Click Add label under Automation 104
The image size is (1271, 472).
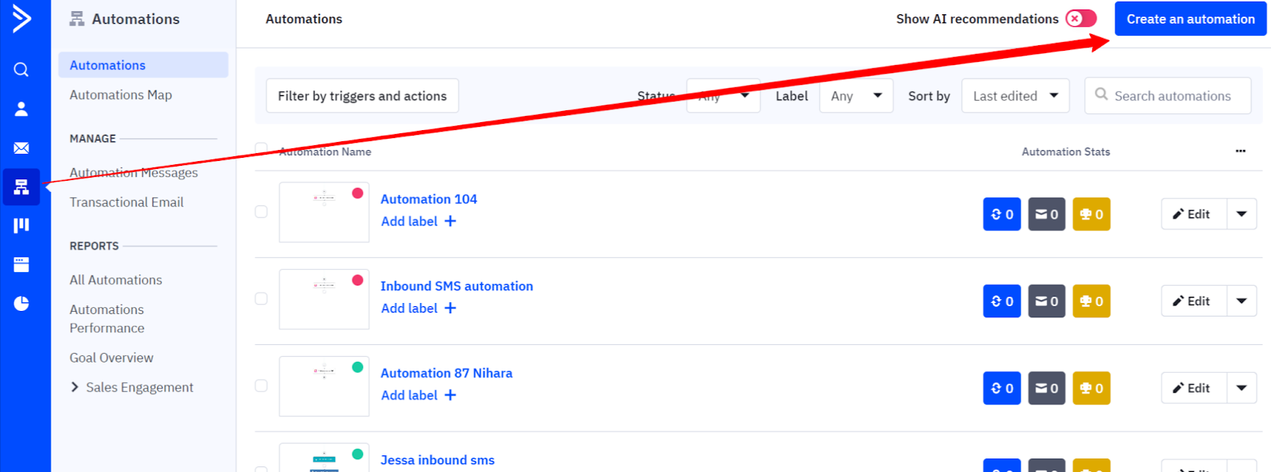pos(409,221)
